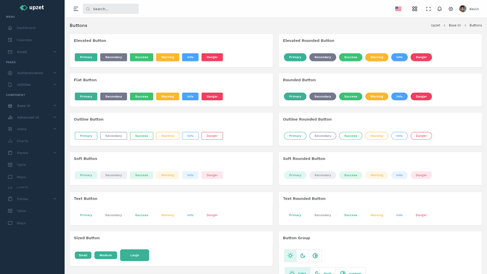Open the apps grid icon in the topbar
The height and width of the screenshot is (274, 487).
[415, 8]
